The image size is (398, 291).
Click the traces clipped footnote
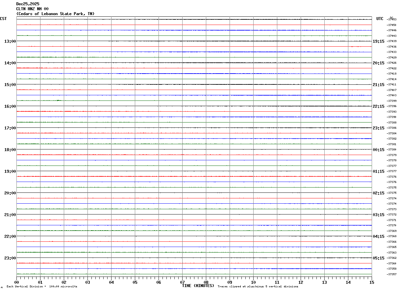(258, 287)
